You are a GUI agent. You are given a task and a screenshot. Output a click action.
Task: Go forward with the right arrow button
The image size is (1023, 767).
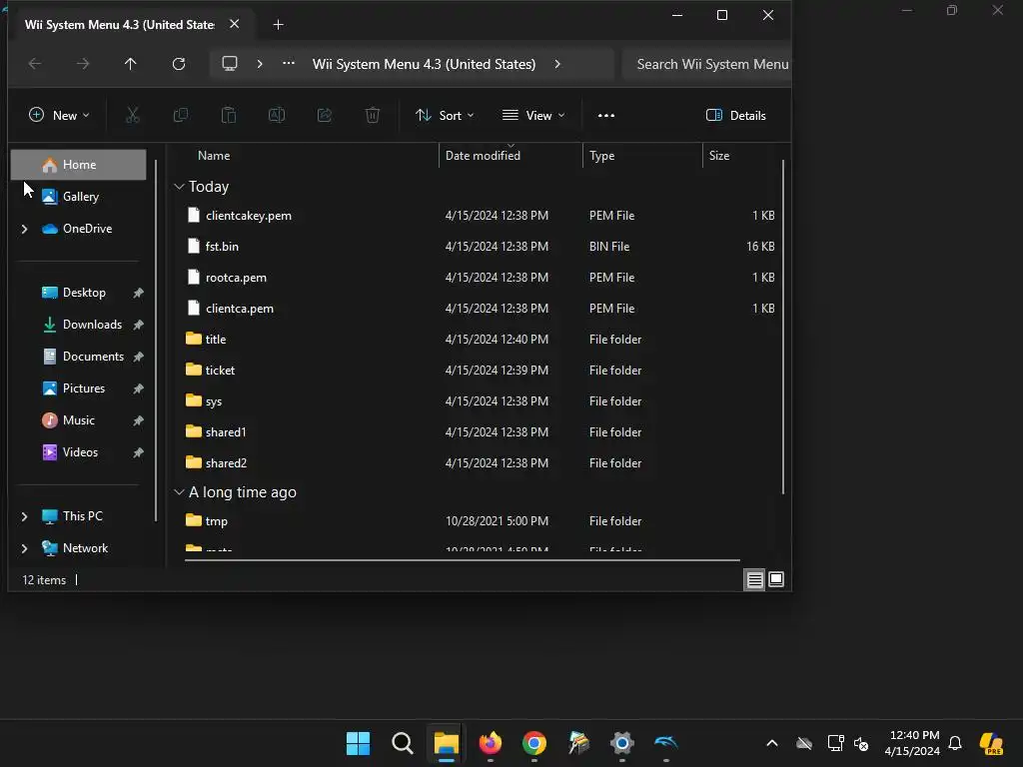[x=83, y=63]
